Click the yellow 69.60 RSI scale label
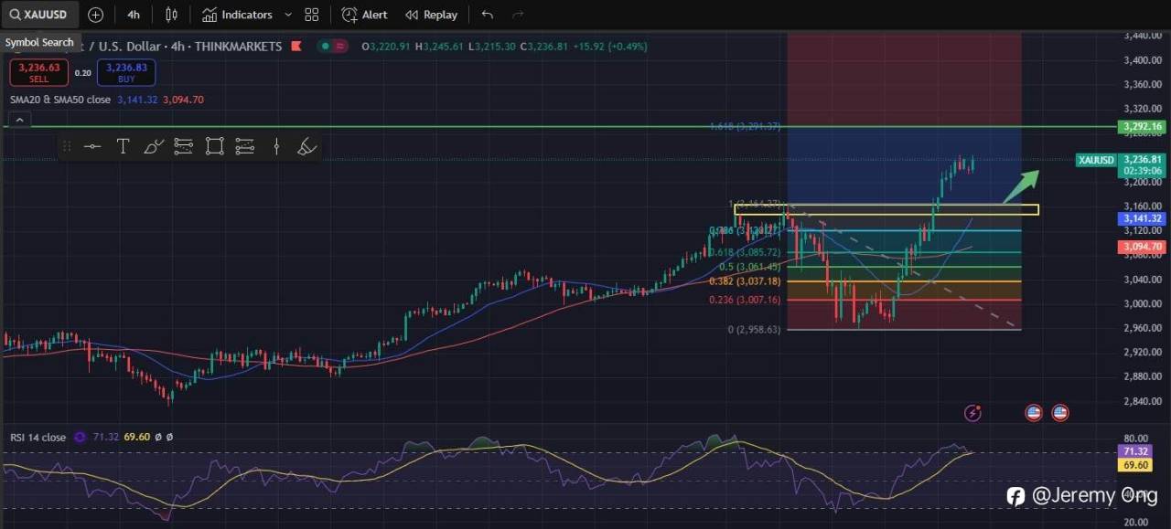The height and width of the screenshot is (529, 1171). pyautogui.click(x=1136, y=465)
